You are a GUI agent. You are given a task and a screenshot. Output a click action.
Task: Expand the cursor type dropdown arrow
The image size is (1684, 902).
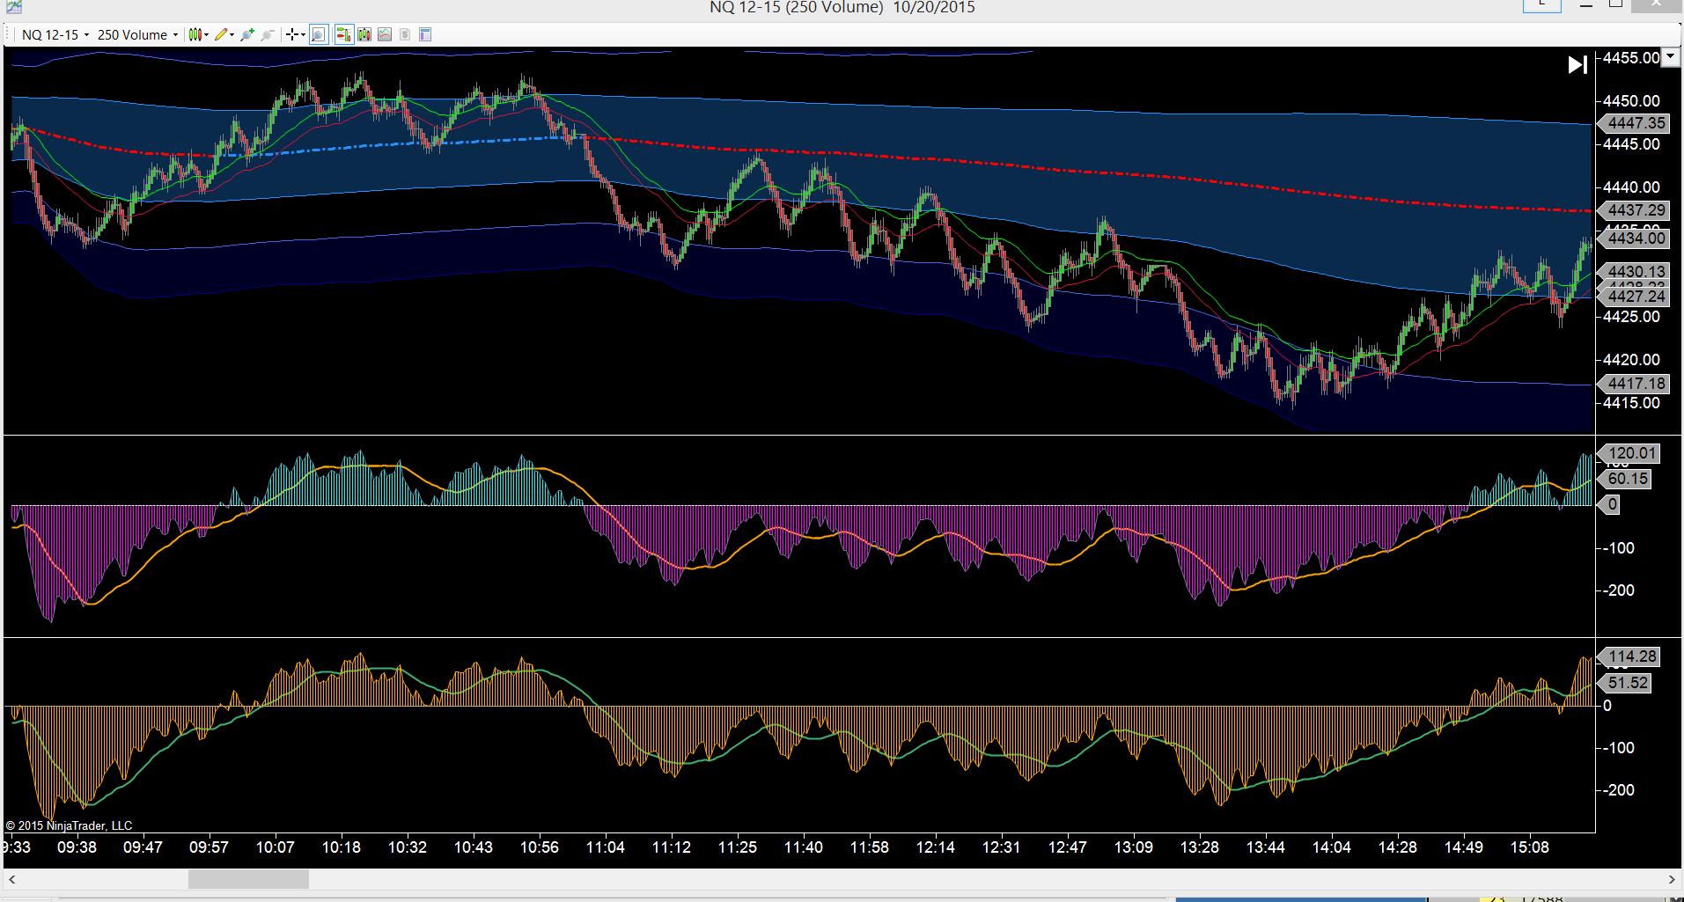click(303, 35)
